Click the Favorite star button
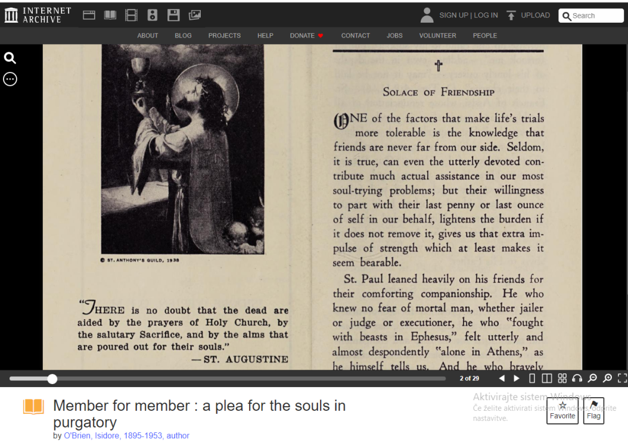This screenshot has height=446, width=628. [562, 411]
